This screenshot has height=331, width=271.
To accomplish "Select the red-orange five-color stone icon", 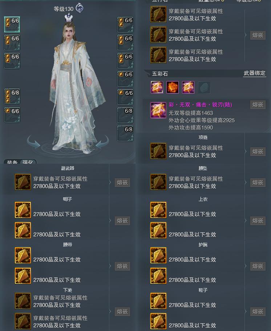I will click(x=173, y=87).
